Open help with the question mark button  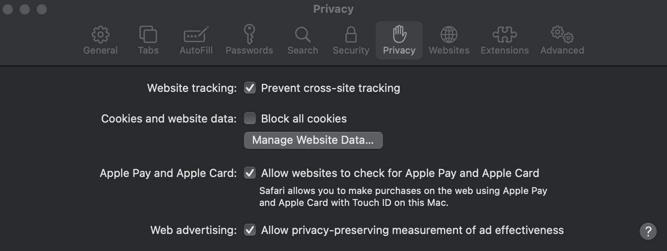tap(648, 231)
